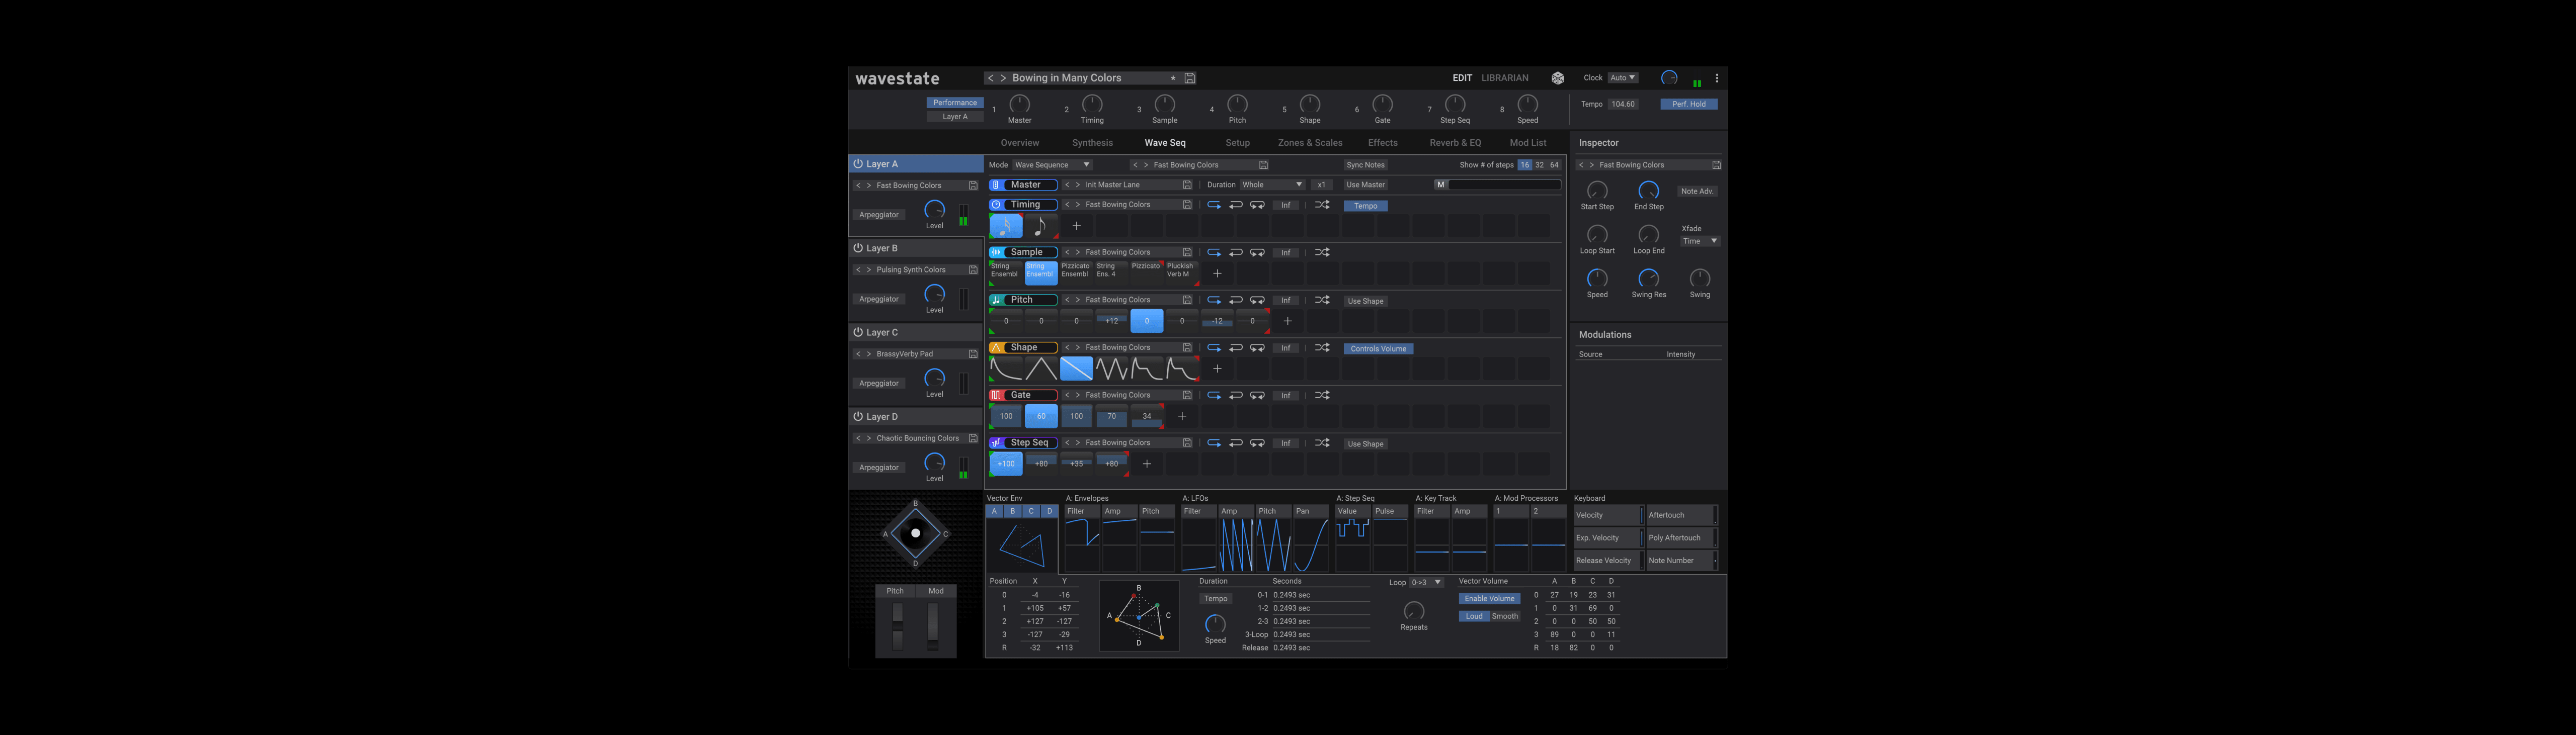Viewport: 2576px width, 735px height.
Task: Click the Pitch lane notes icon
Action: point(996,300)
